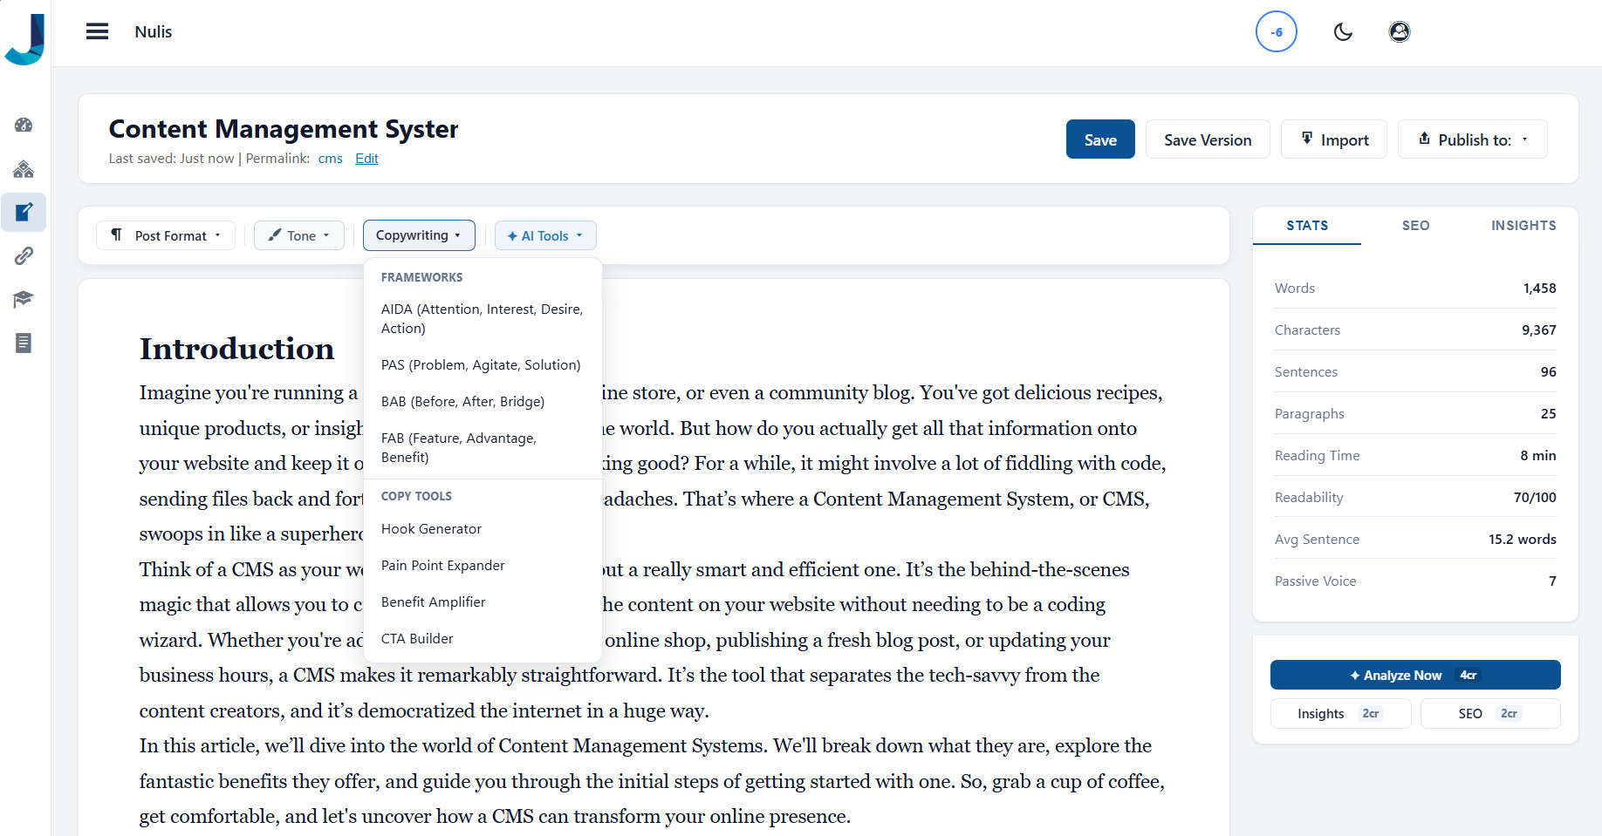Toggle the credits badge showing -6
This screenshot has height=836, width=1602.
pyautogui.click(x=1277, y=31)
